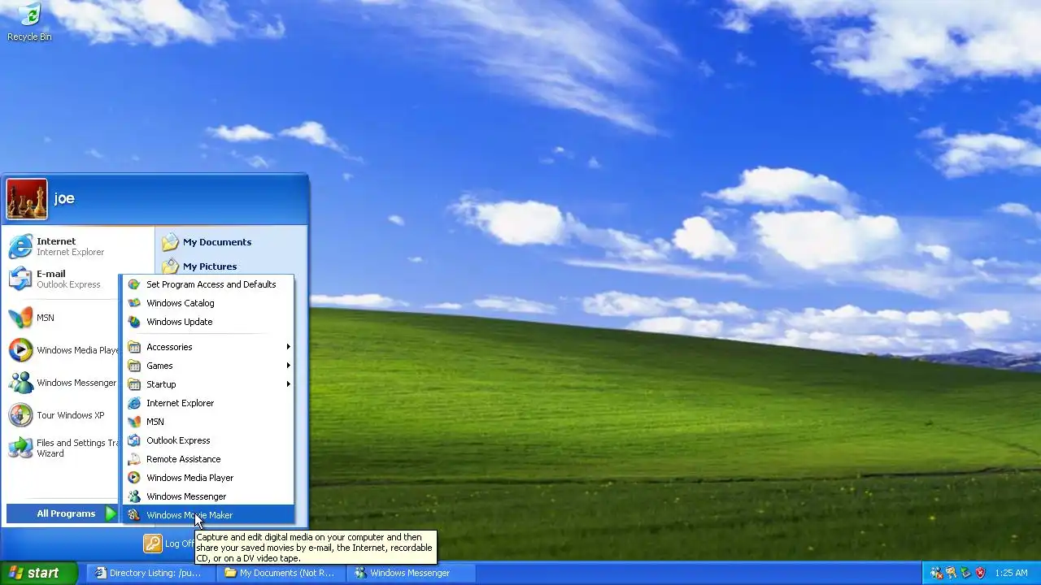This screenshot has height=585, width=1041.
Task: Open Windows Messenger from All Programs list
Action: tap(208, 496)
